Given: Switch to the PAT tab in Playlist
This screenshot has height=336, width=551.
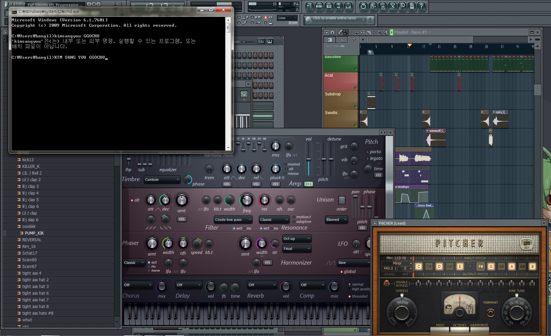Looking at the screenshot, I should click(342, 46).
